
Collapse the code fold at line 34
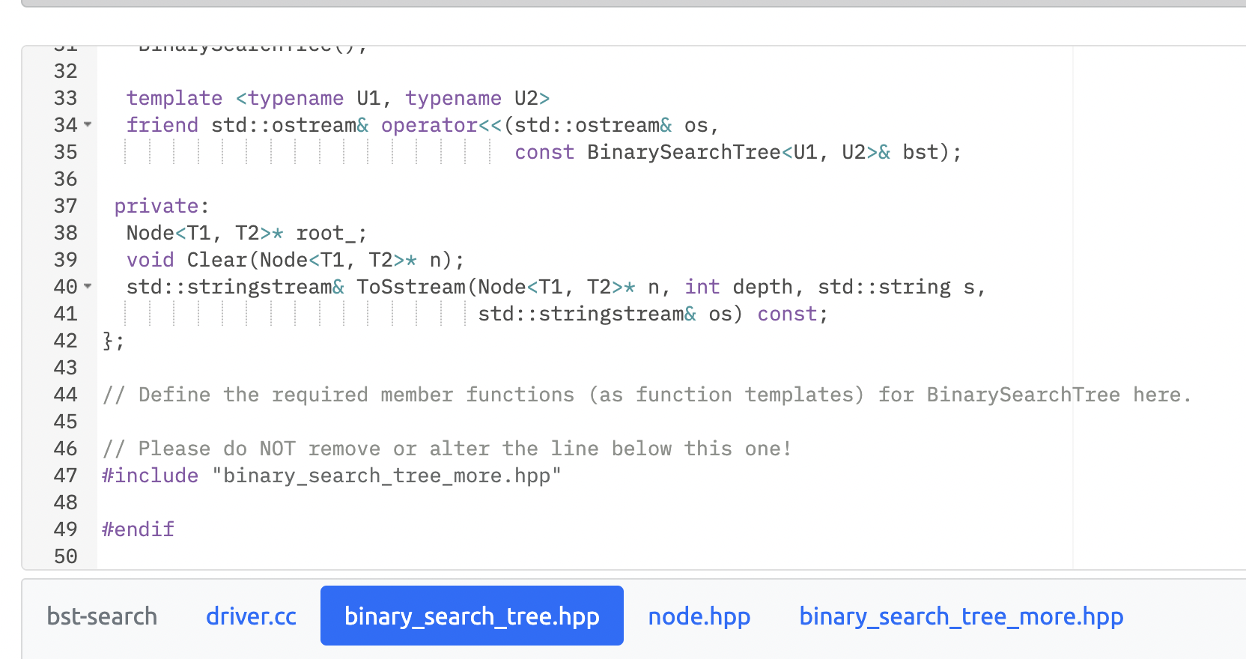[x=88, y=124]
